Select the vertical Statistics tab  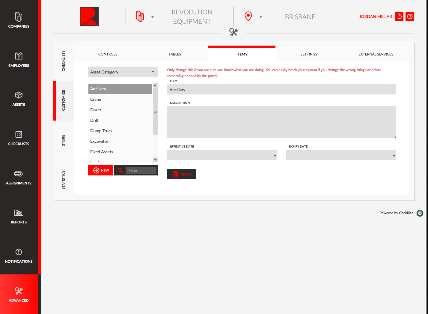coord(64,180)
